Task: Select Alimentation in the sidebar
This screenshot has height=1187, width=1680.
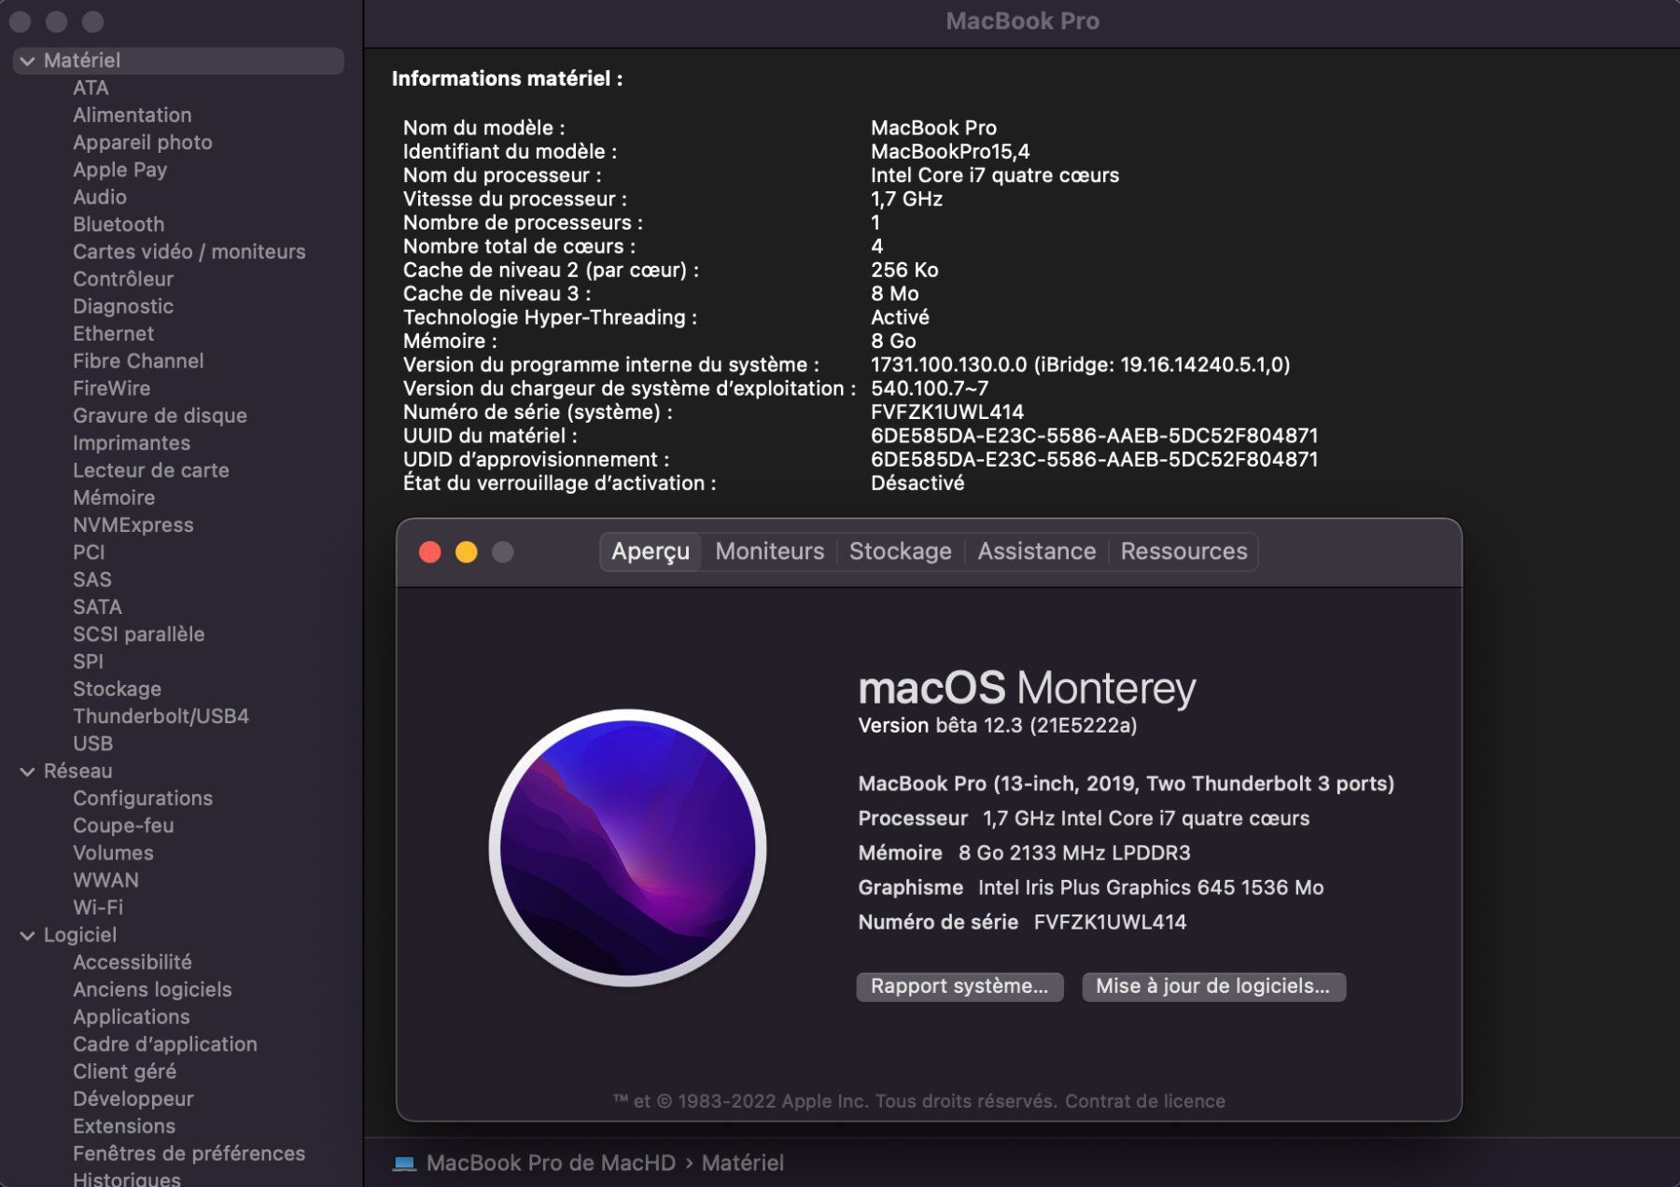Action: pos(133,115)
